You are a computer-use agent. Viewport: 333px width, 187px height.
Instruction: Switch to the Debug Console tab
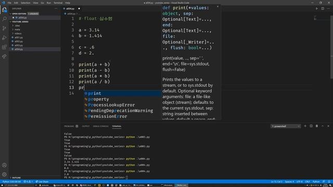tap(100, 126)
